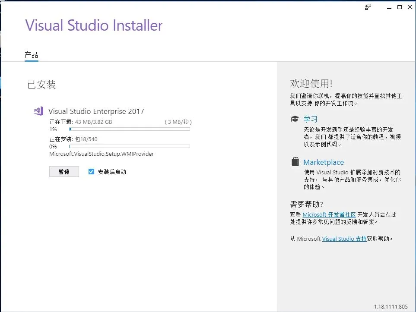Click the 包18/540 package count text
Screen dimensions: 416x312
86,139
